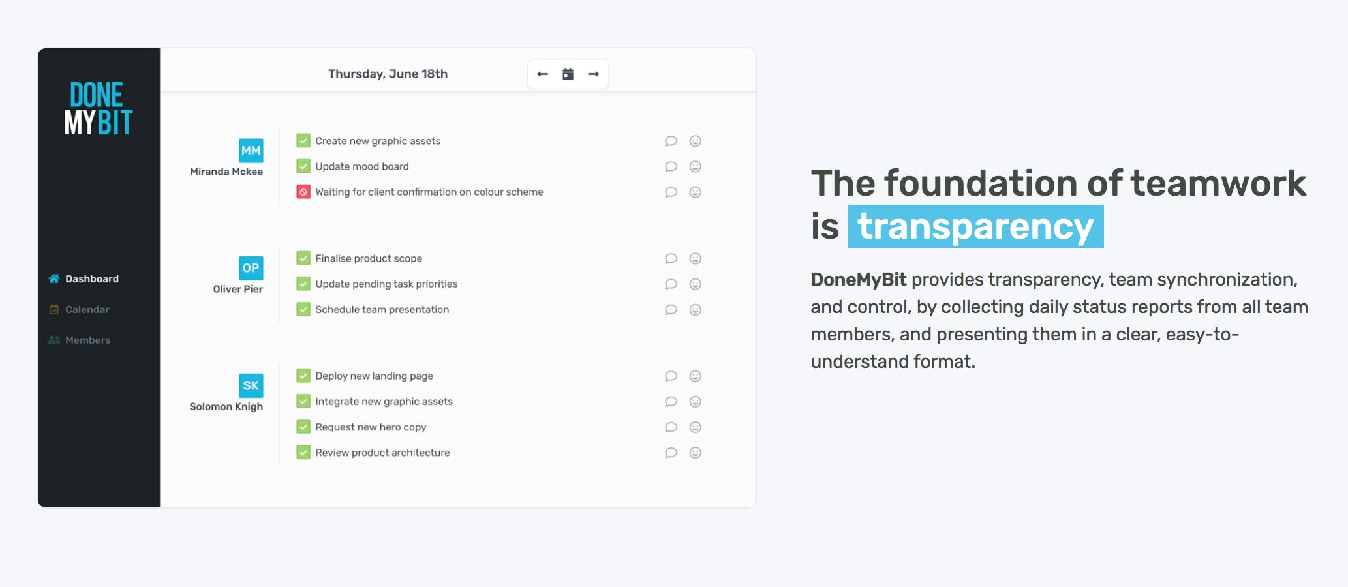
Task: React with emoji to Review product architecture
Action: tap(696, 453)
